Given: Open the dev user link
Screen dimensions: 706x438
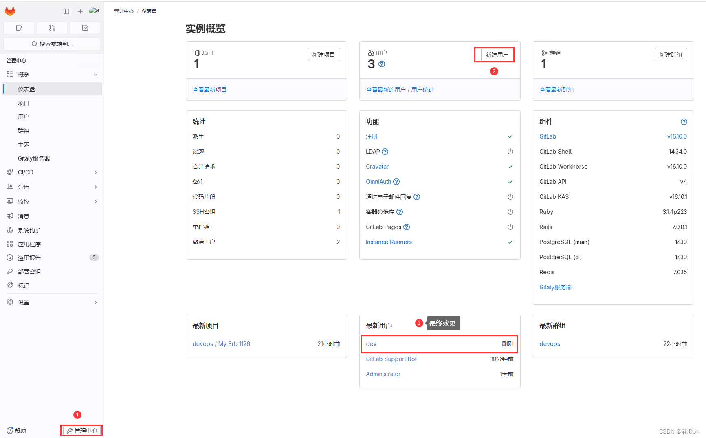Looking at the screenshot, I should click(371, 344).
